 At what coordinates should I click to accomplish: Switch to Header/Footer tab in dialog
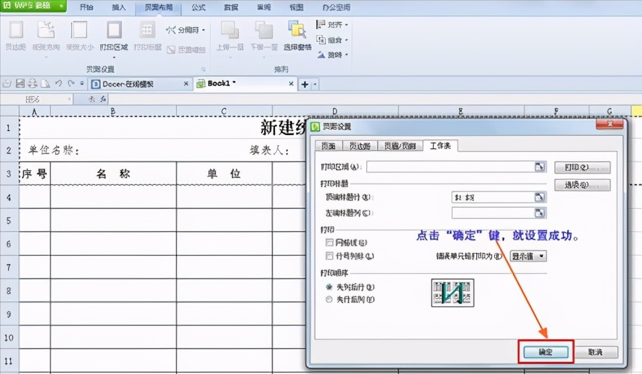[400, 146]
